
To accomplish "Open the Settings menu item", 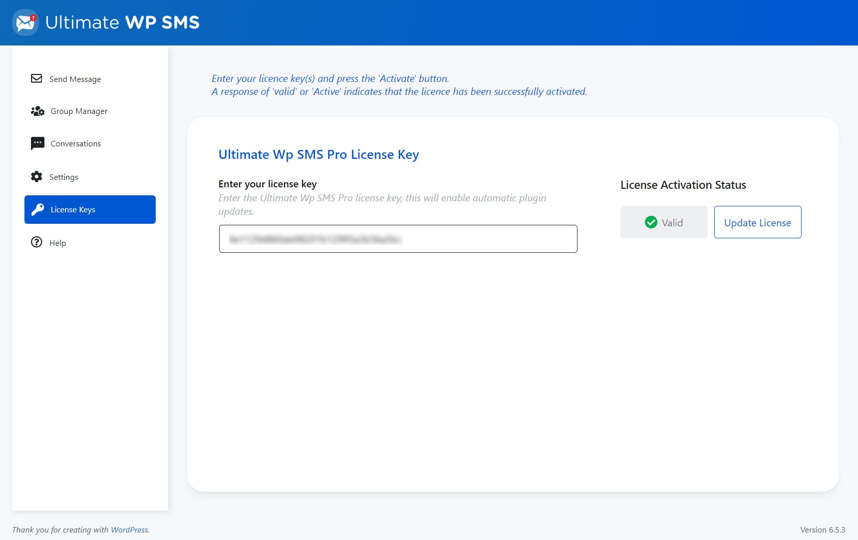I will pyautogui.click(x=90, y=177).
